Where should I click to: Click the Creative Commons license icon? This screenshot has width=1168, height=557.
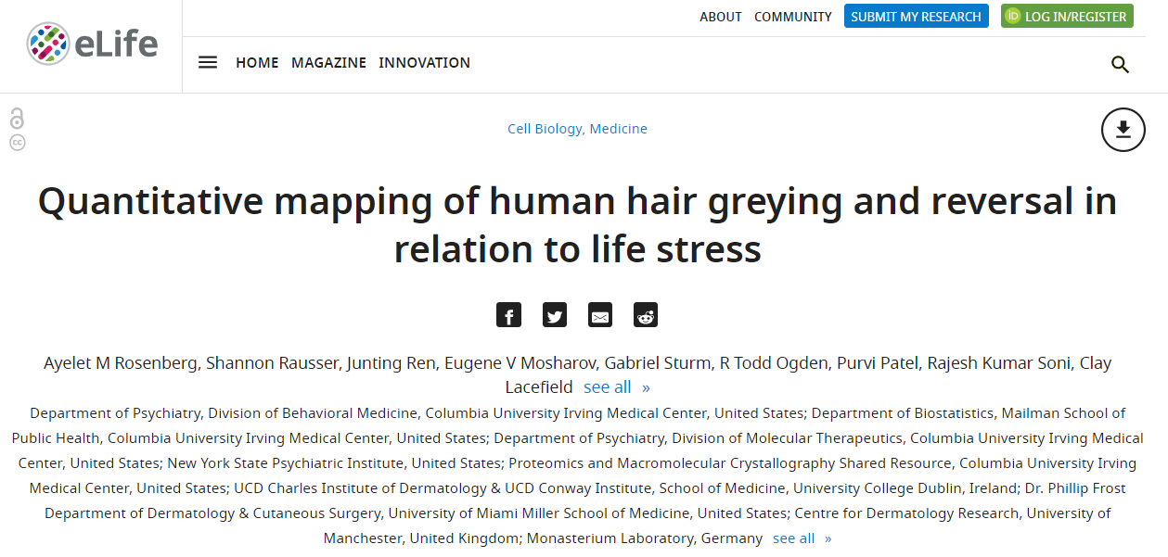click(x=17, y=143)
